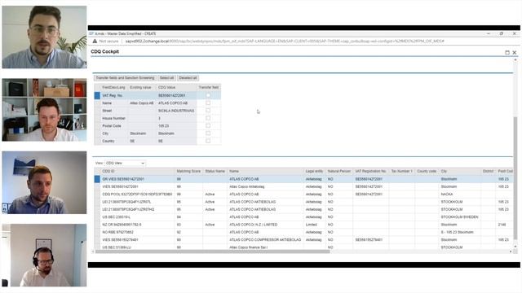Click the CDQ ID column header
The width and height of the screenshot is (522, 293).
point(137,172)
